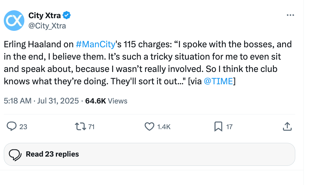
Task: Repost the tweet using the arrows icon
Action: (80, 126)
